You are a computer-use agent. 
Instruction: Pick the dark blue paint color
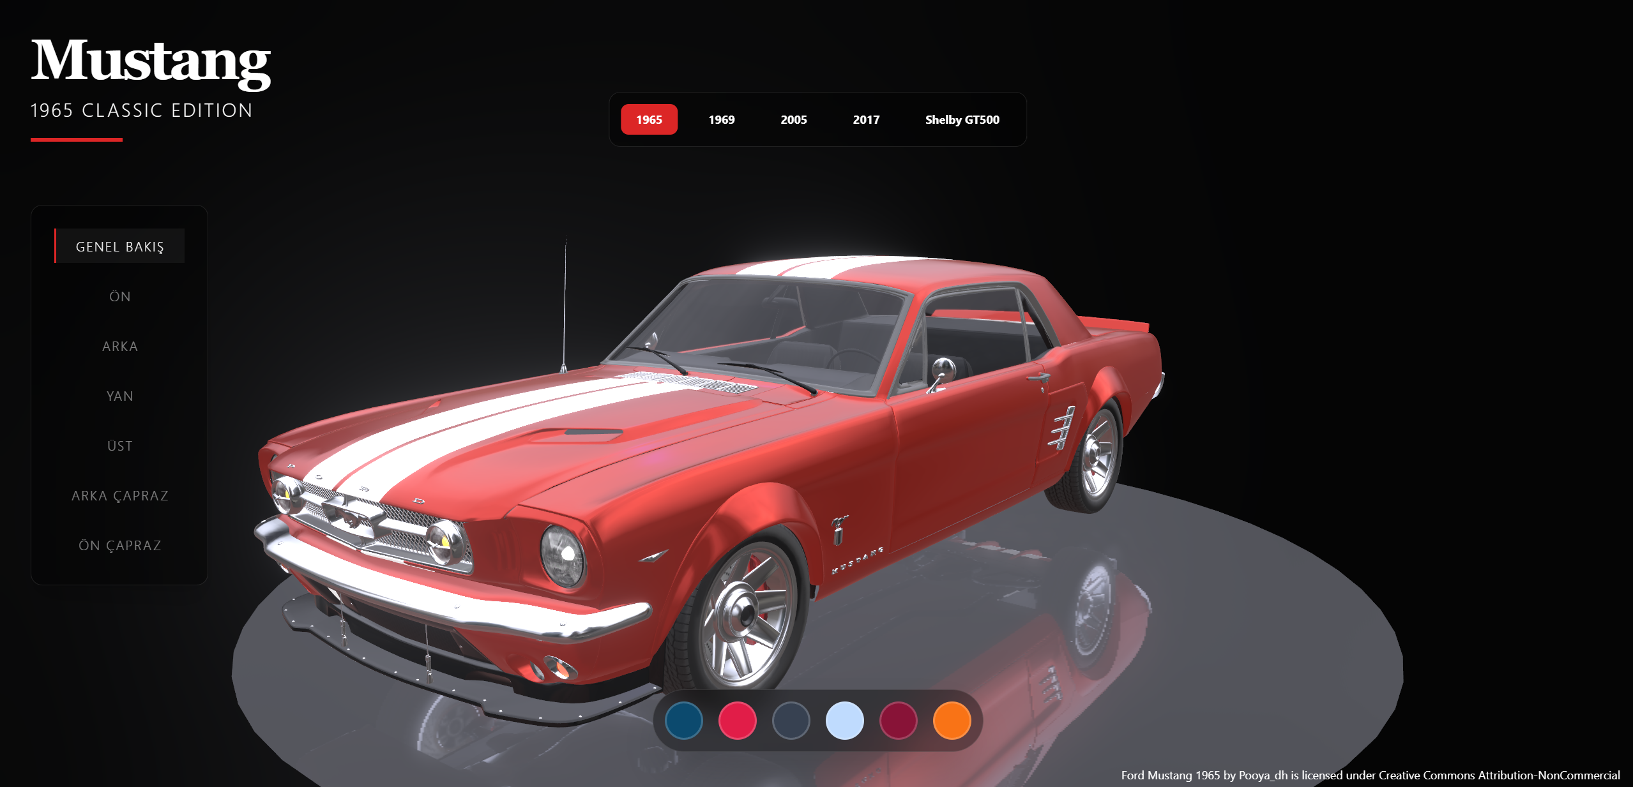[683, 721]
